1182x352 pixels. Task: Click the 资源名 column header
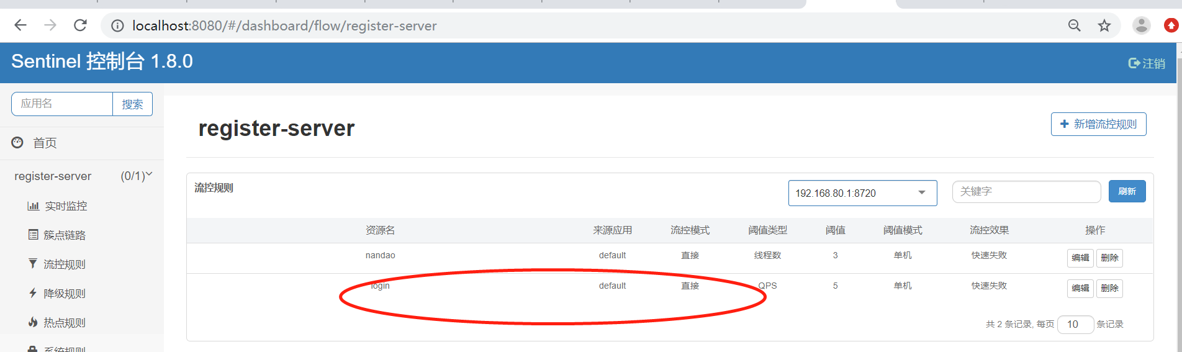pos(380,230)
